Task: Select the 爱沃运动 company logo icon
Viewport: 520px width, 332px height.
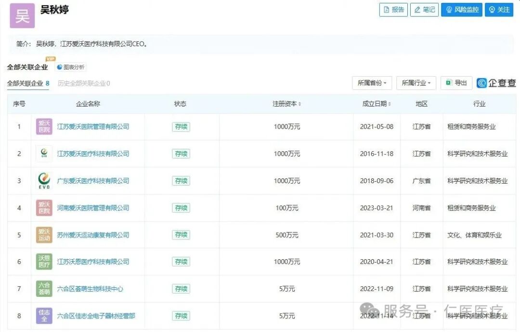Action: pyautogui.click(x=44, y=235)
